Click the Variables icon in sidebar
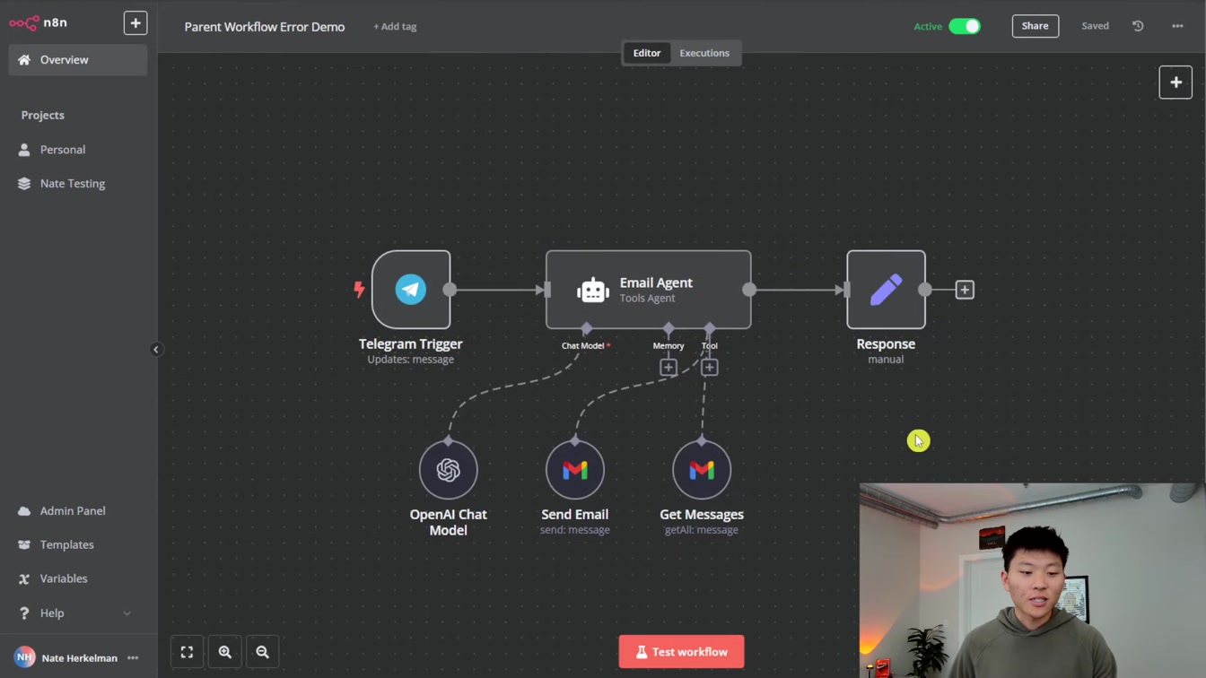 (x=24, y=579)
